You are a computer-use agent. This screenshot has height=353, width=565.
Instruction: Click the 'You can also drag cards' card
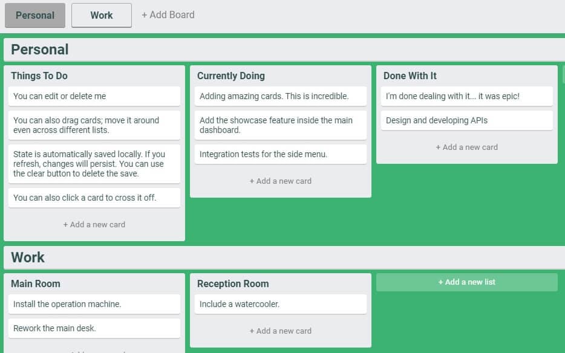94,125
